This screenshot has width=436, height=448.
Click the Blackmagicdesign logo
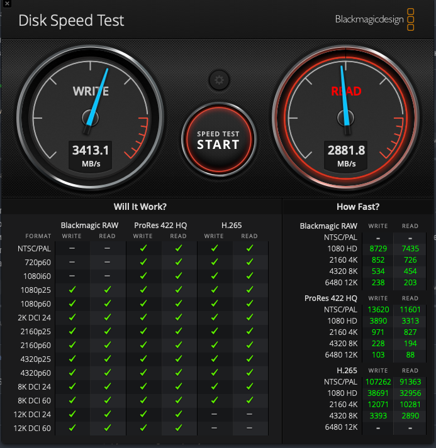[374, 19]
